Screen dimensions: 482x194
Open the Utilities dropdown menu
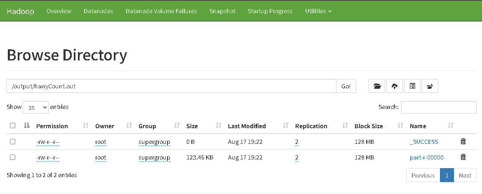click(x=318, y=11)
